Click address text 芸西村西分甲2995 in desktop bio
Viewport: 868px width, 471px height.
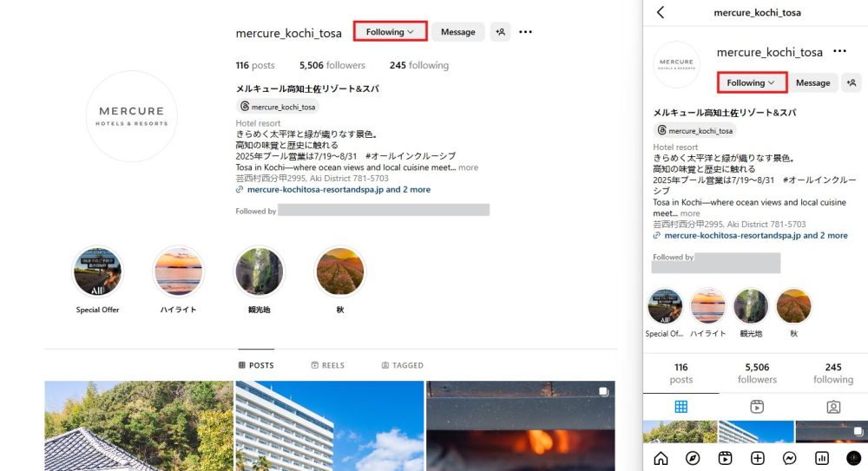tap(312, 178)
